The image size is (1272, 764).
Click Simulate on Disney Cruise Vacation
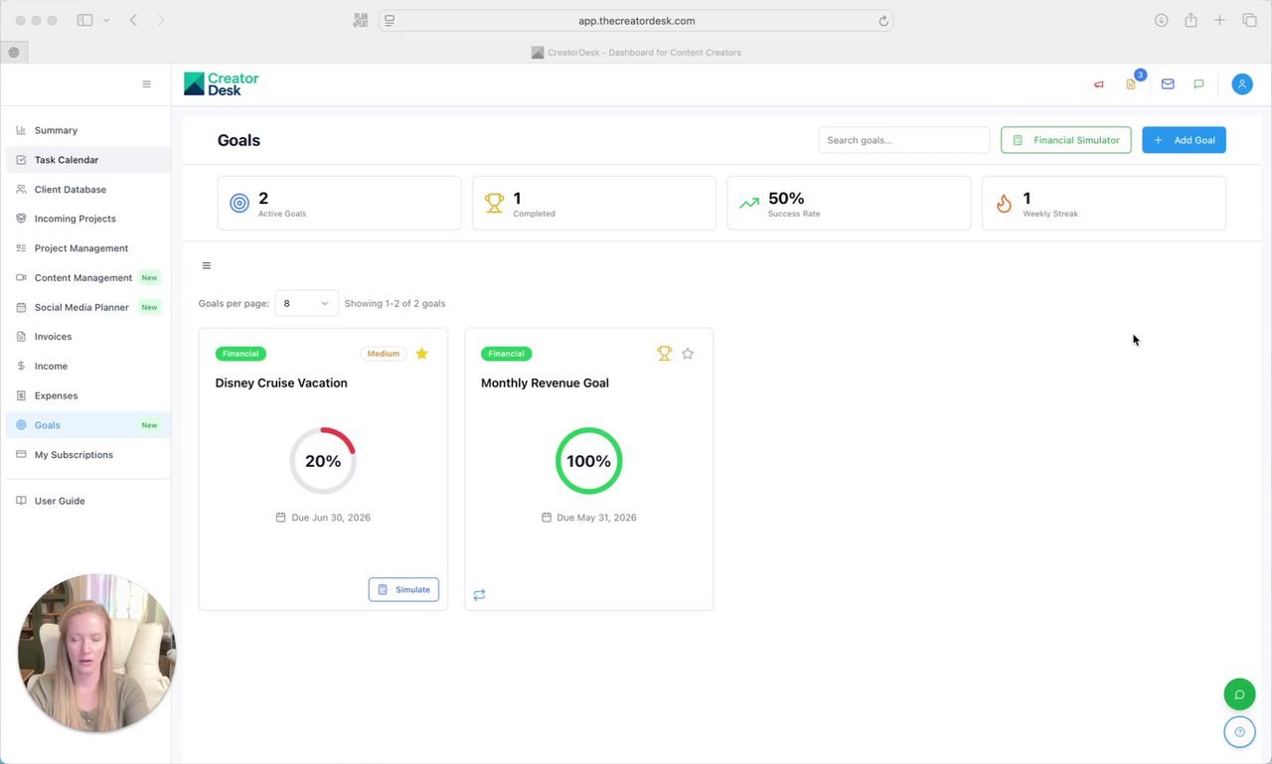[403, 589]
